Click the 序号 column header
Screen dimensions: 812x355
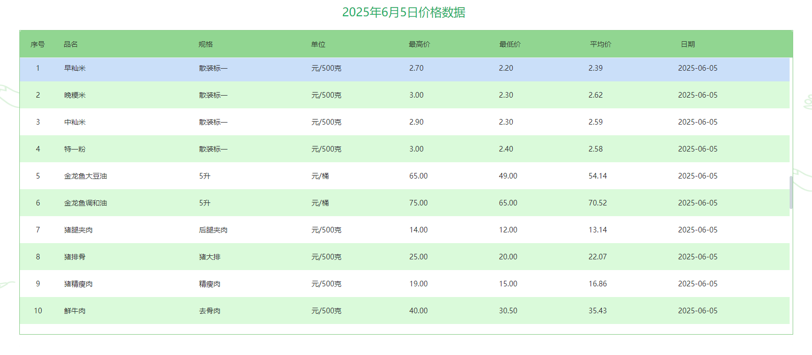coord(38,44)
